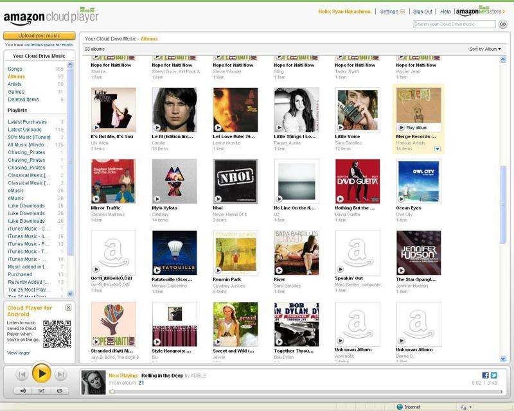Screen dimensions: 514x411
Task: Open the David Guetta Nothing But the Beat cover
Action: [x=358, y=181]
